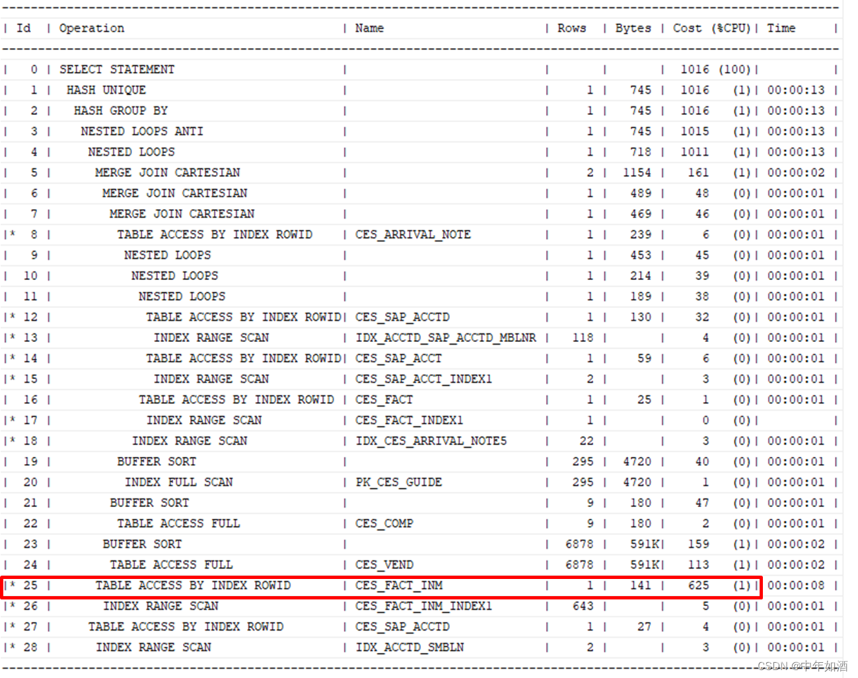Click bytes value 141 in CES_FACT_INM row
The height and width of the screenshot is (678, 858).
click(640, 586)
